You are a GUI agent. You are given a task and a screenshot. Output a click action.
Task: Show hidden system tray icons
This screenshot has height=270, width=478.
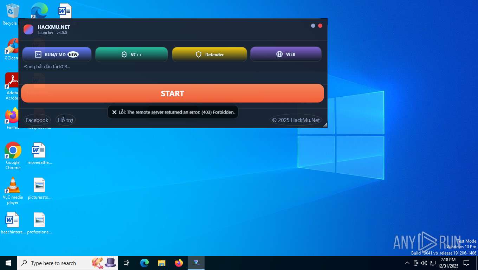click(407, 263)
